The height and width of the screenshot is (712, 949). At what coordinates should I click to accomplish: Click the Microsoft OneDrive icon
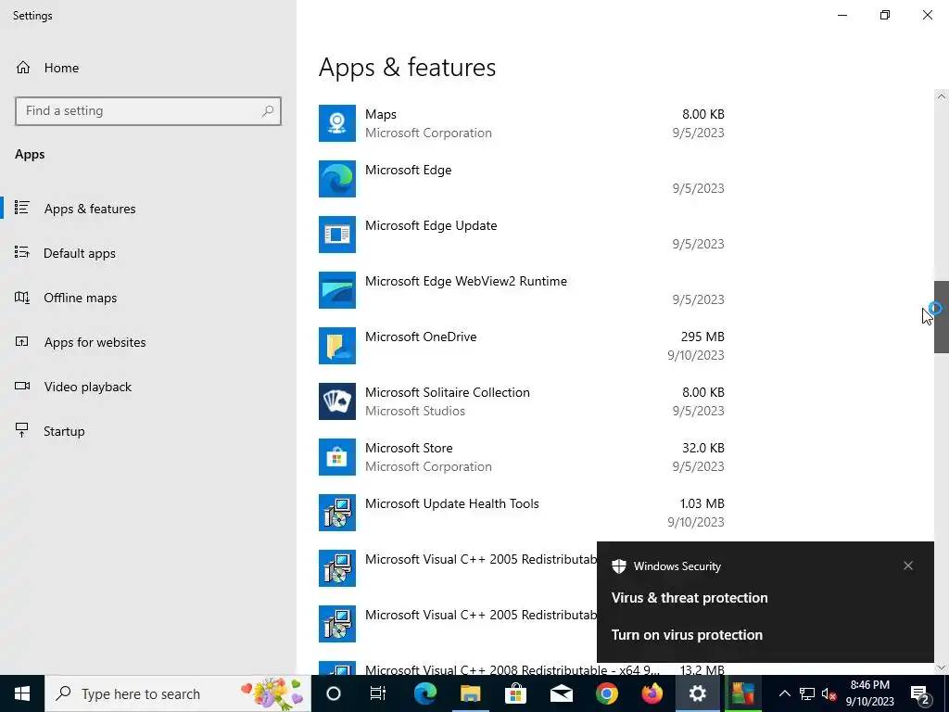(337, 346)
